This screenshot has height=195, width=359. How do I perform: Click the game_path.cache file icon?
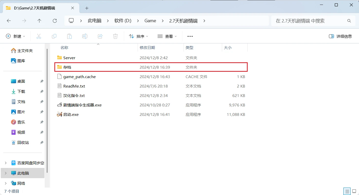[x=59, y=77]
